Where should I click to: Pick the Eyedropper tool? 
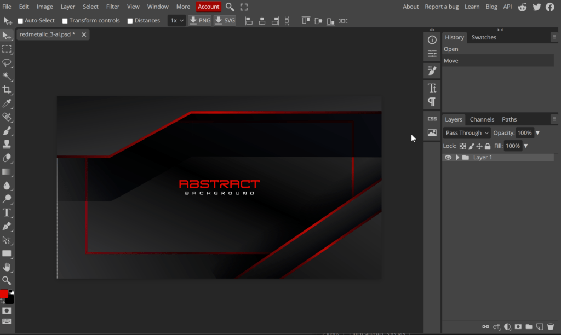pos(7,103)
